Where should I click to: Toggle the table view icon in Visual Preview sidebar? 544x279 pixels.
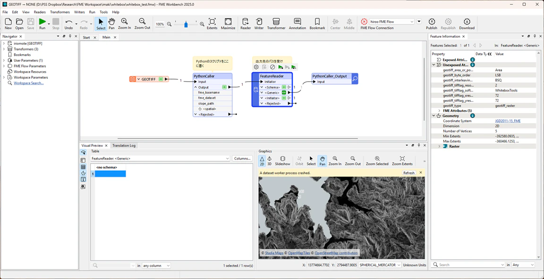[83, 167]
